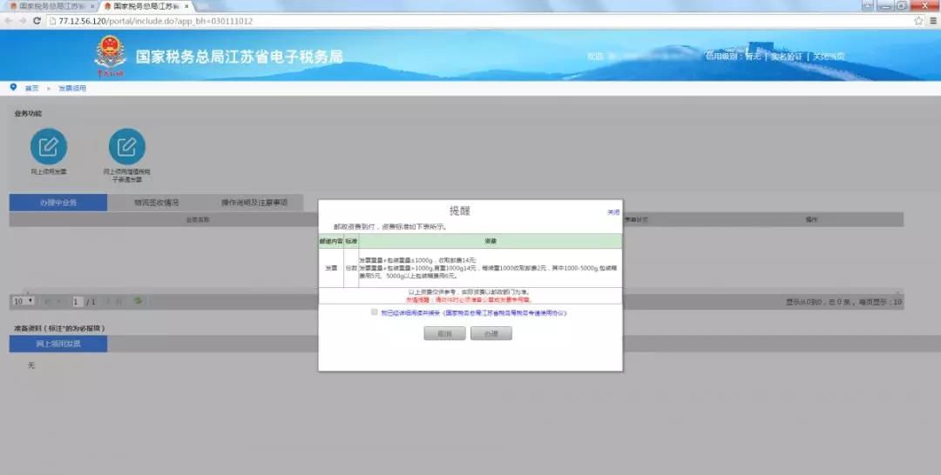Check the agreement acceptance checkbox
The image size is (941, 475).
[374, 311]
